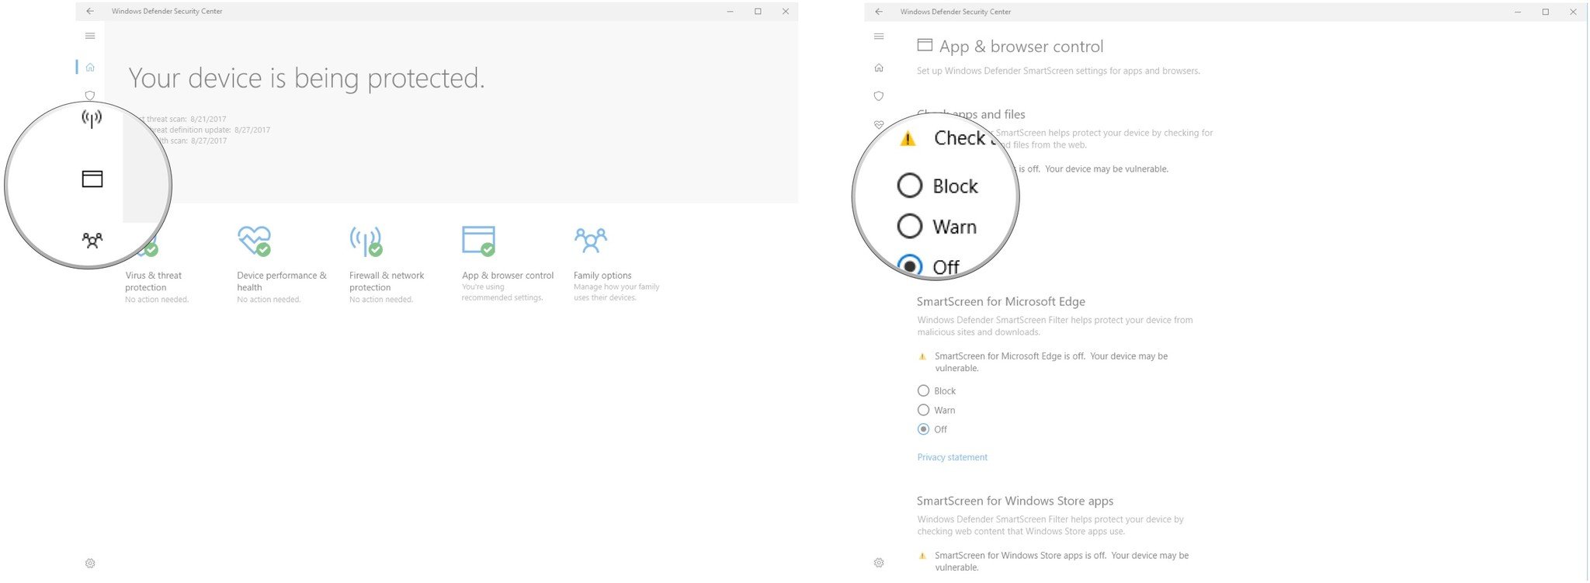
Task: Open Virus protection shield in right sidebar
Action: 879,96
